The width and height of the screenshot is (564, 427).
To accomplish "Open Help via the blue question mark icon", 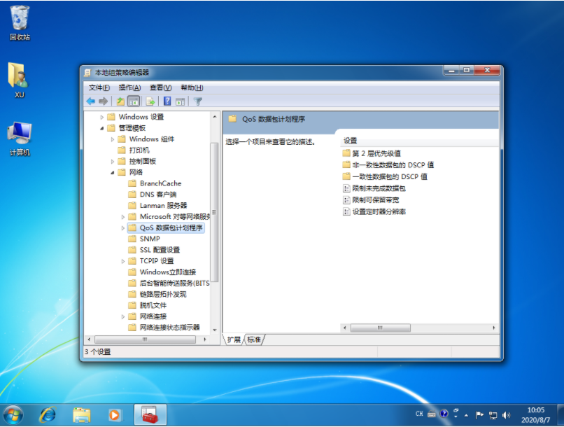I will [x=167, y=101].
